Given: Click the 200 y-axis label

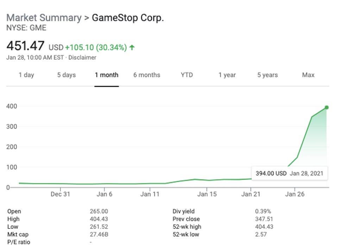Looking at the screenshot, I should click(12, 147).
